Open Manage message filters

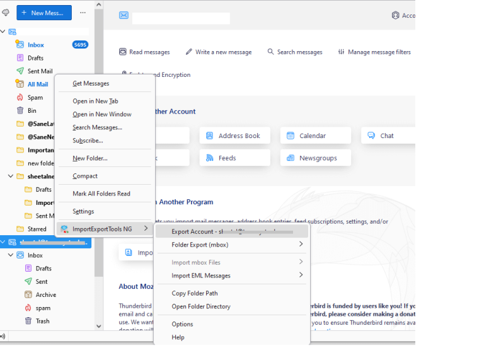point(374,52)
